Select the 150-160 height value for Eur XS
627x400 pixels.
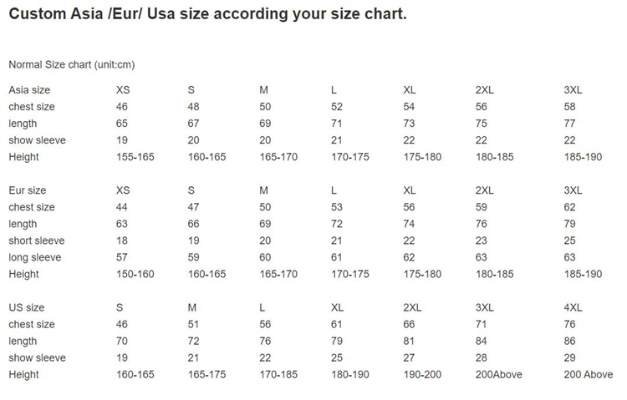point(135,274)
